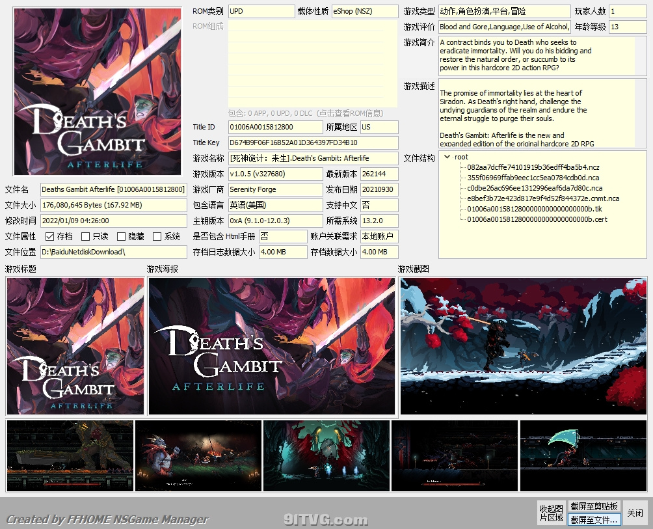Open the 游戏标题 square title image

point(75,346)
